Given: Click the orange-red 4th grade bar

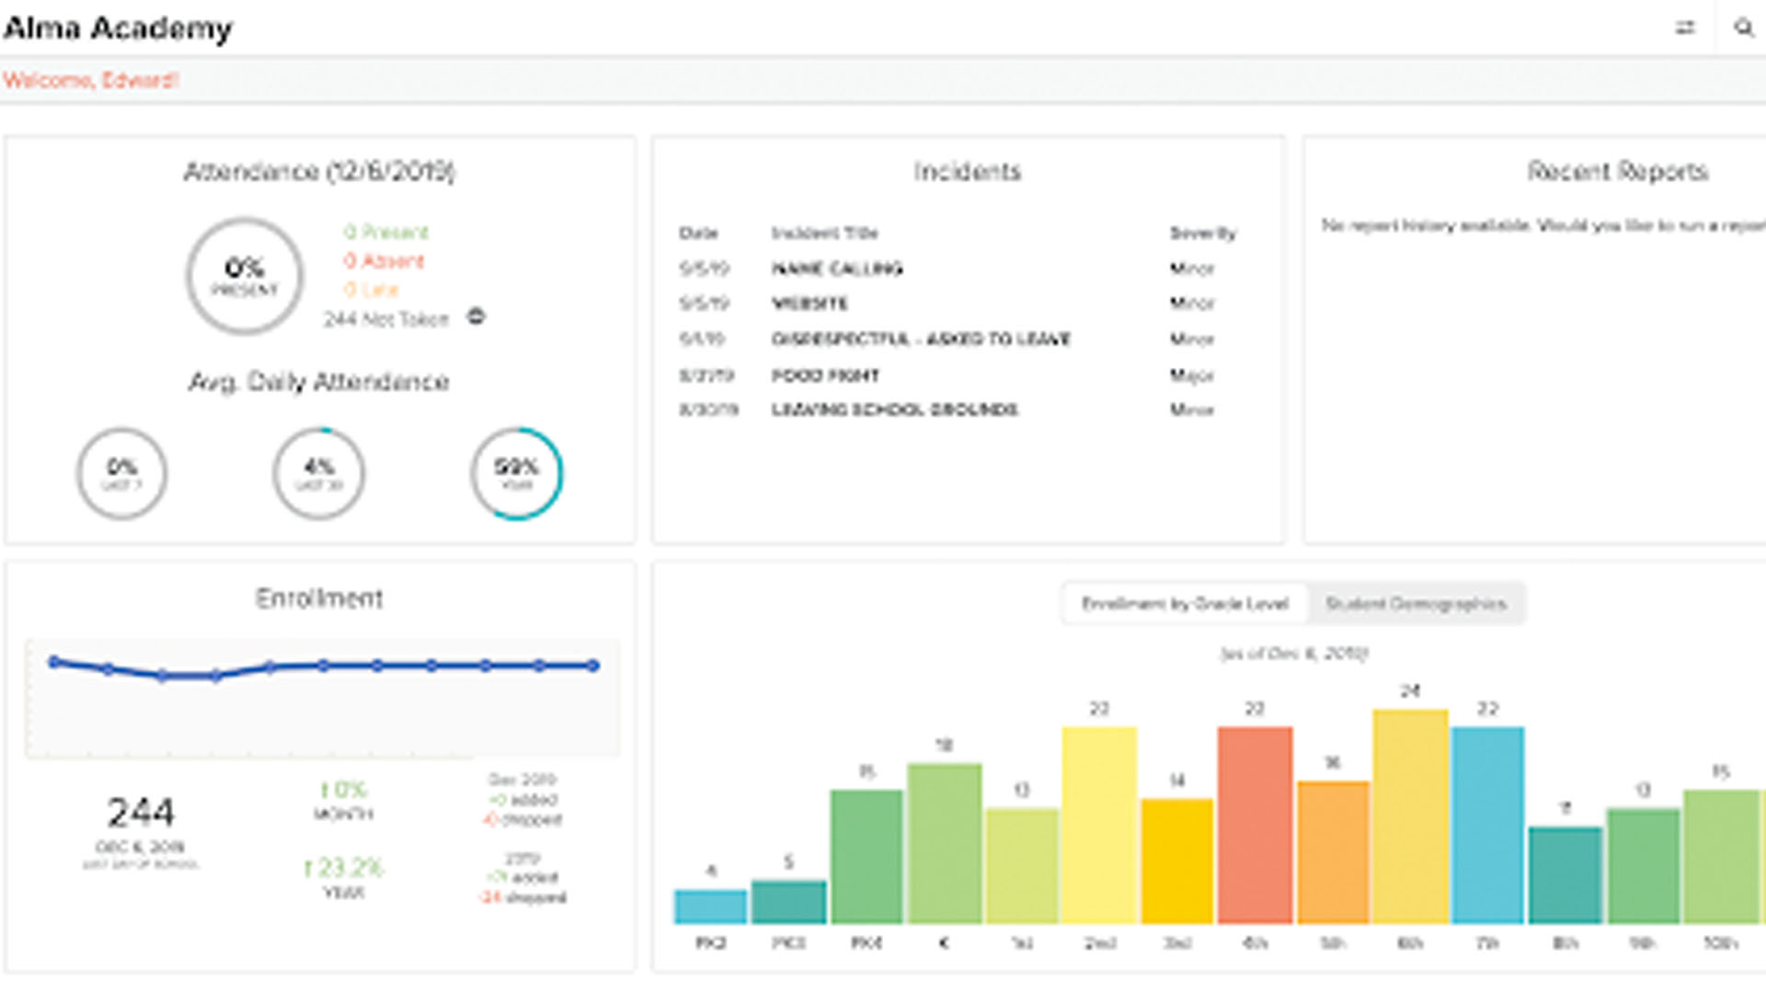Looking at the screenshot, I should (x=1255, y=826).
